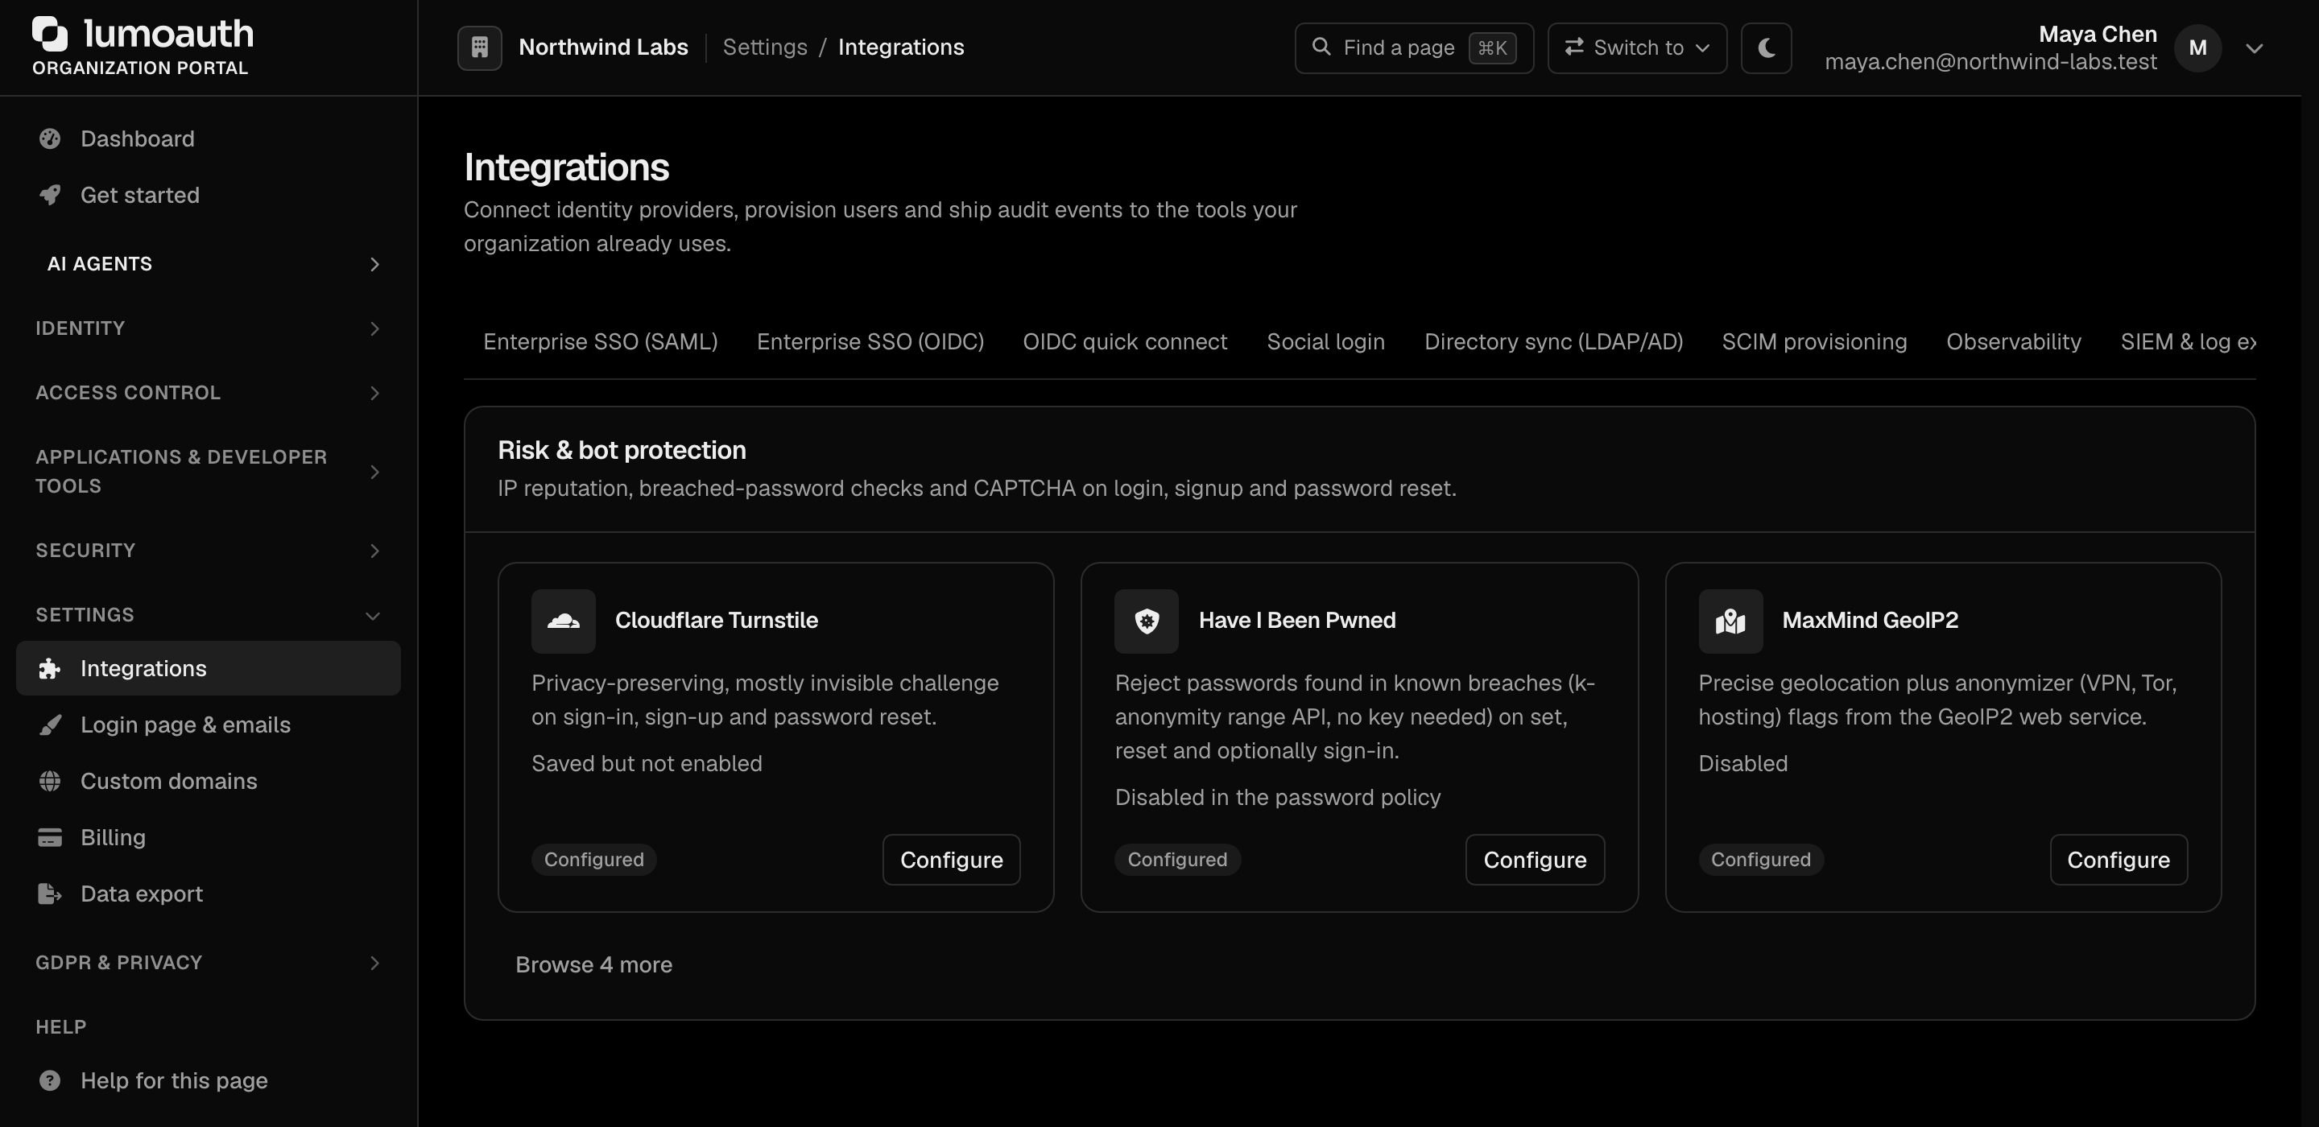Click the search magnifier icon
The image size is (2319, 1127).
(1321, 47)
